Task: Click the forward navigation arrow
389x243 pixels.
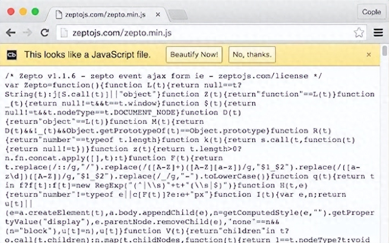Action: tap(27, 33)
